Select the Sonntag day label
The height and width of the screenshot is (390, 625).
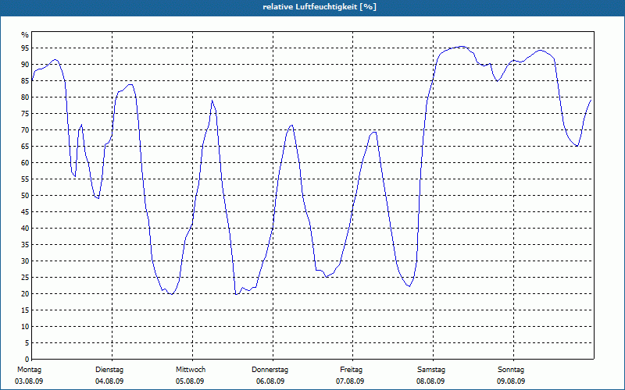511,370
